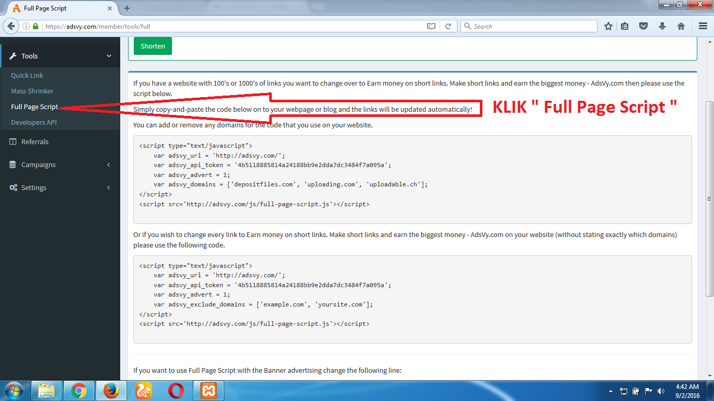Image resolution: width=714 pixels, height=401 pixels.
Task: Show hidden tray icons arrow
Action: tap(611, 391)
